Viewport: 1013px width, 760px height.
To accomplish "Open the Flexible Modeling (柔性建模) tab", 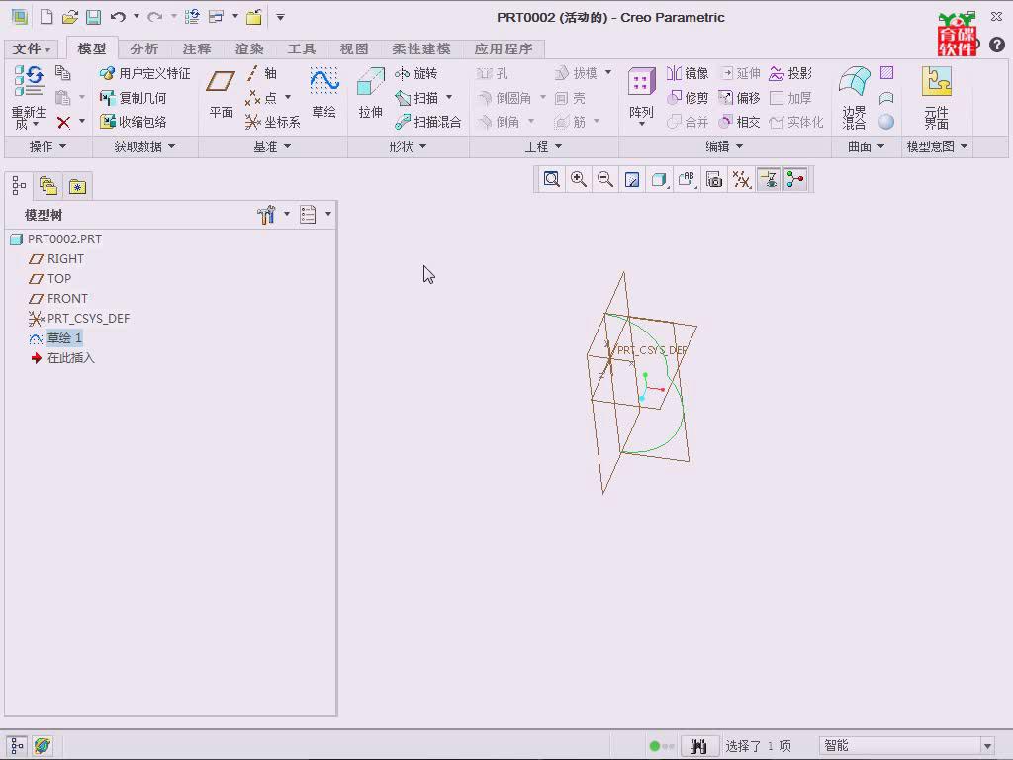I will tap(421, 48).
